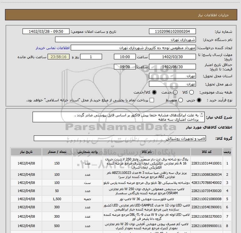This screenshot has width=241, height=233.
Task: Click the کد کالا column header
Action: coord(207,152)
